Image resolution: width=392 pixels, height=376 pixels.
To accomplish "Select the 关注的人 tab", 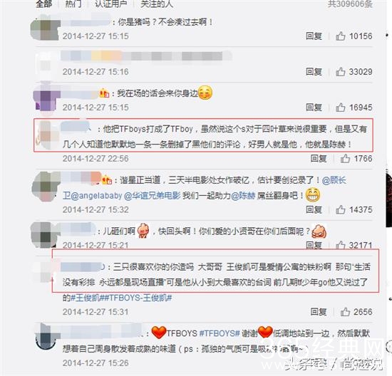I will tap(157, 4).
